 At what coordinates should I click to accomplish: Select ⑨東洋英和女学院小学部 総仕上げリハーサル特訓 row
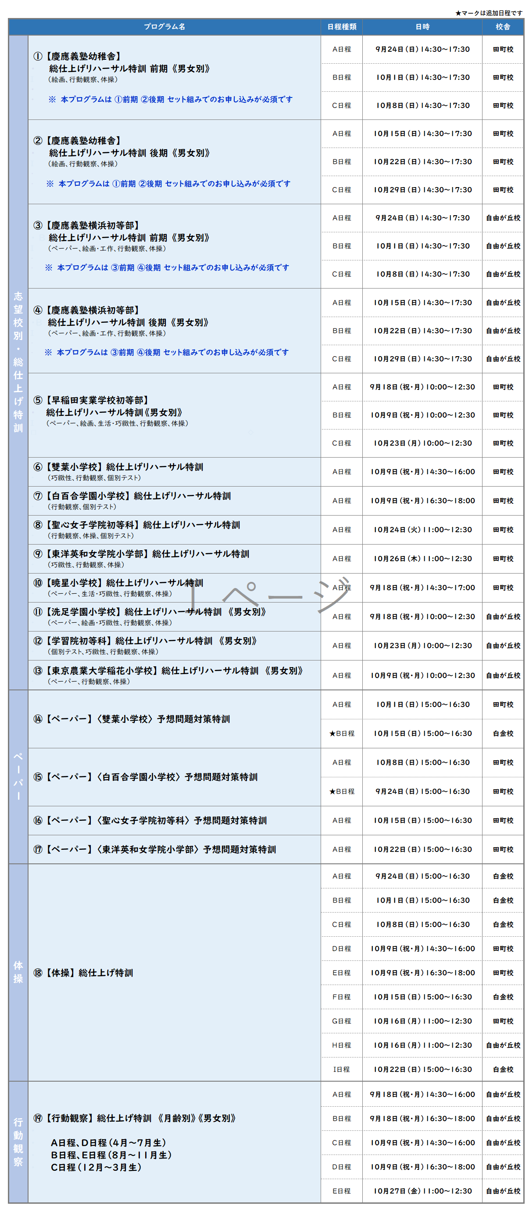coord(174,559)
